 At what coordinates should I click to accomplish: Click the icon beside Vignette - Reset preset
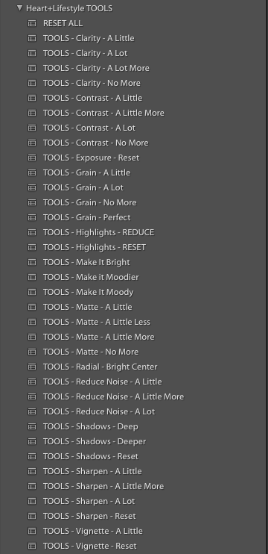click(x=32, y=546)
